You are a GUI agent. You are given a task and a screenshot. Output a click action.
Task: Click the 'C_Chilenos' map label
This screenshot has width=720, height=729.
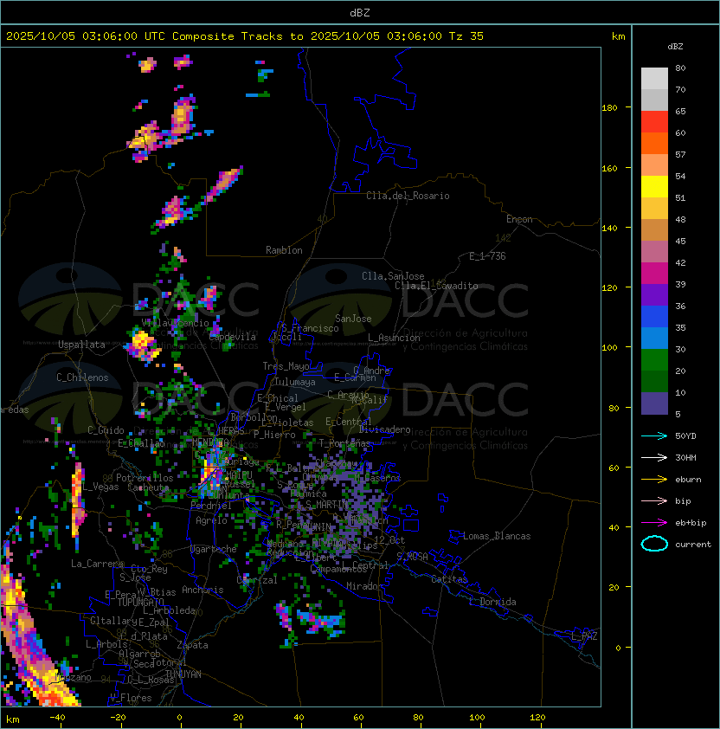[82, 377]
